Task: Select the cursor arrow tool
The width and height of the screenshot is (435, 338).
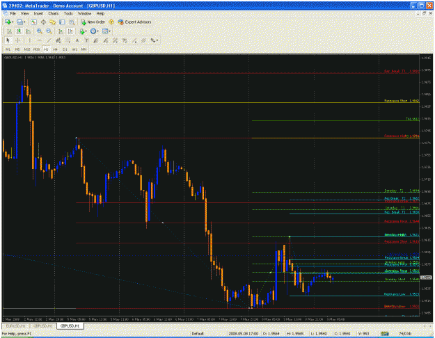Action: point(8,40)
